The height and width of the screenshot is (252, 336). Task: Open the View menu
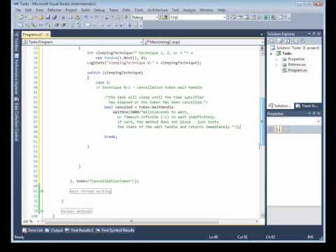click(39, 10)
